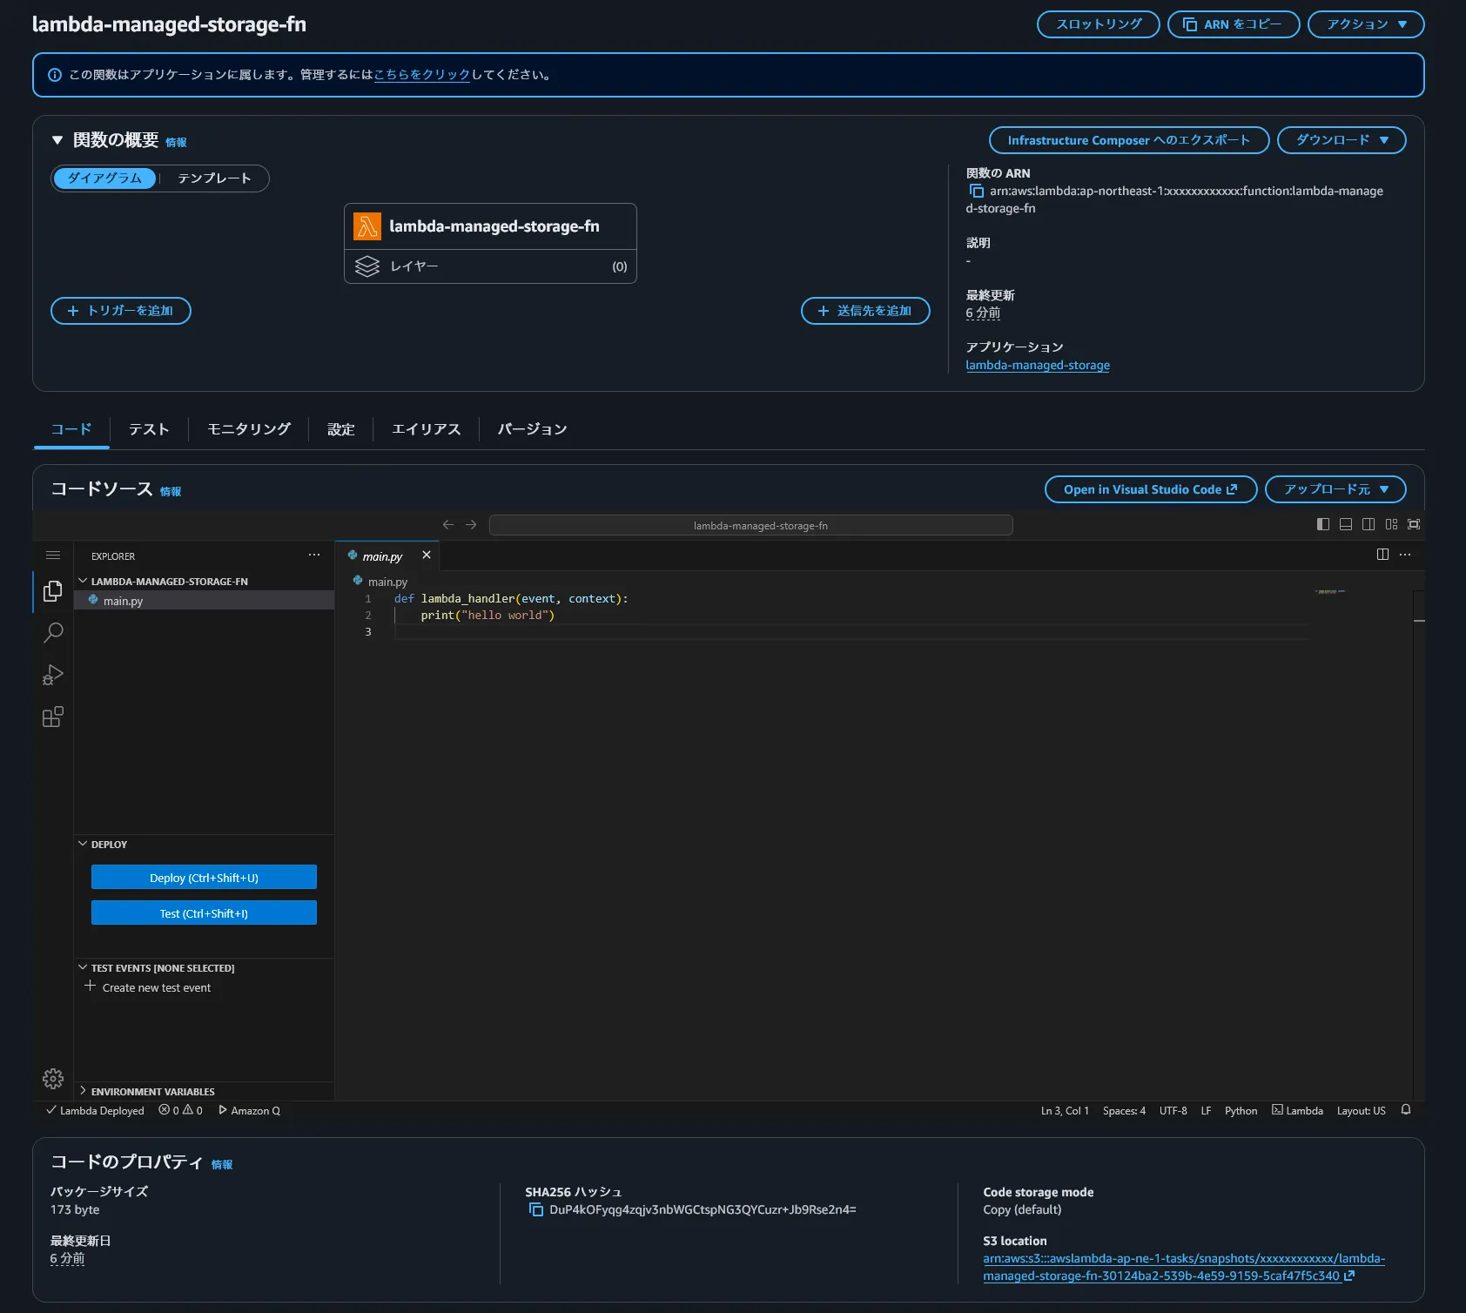Switch to the 設定 tab
Screen dimensions: 1466x1313
pos(341,429)
